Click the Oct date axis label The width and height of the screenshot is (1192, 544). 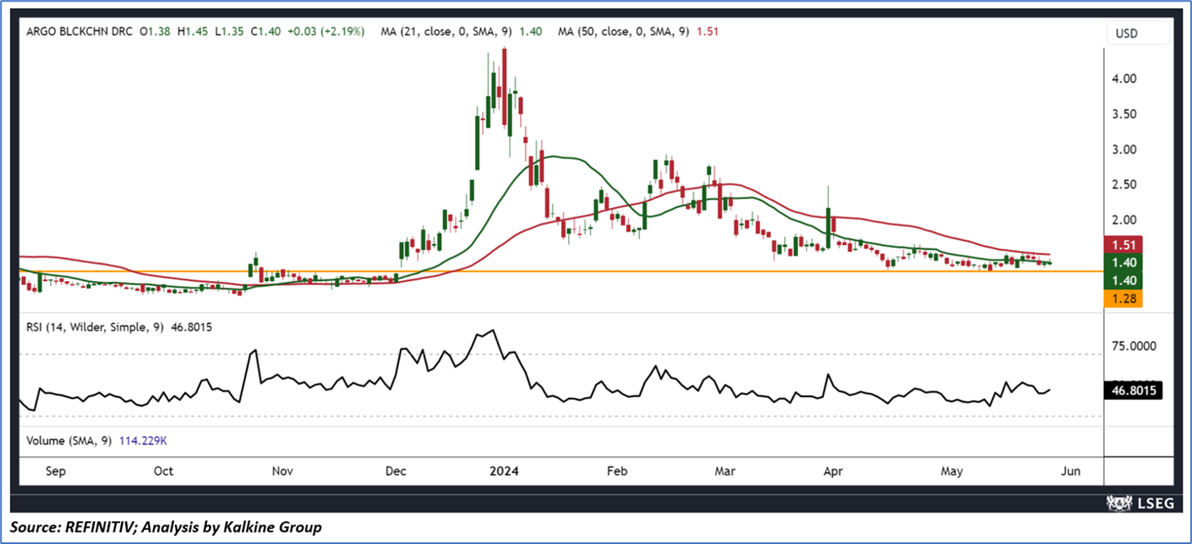(x=164, y=471)
